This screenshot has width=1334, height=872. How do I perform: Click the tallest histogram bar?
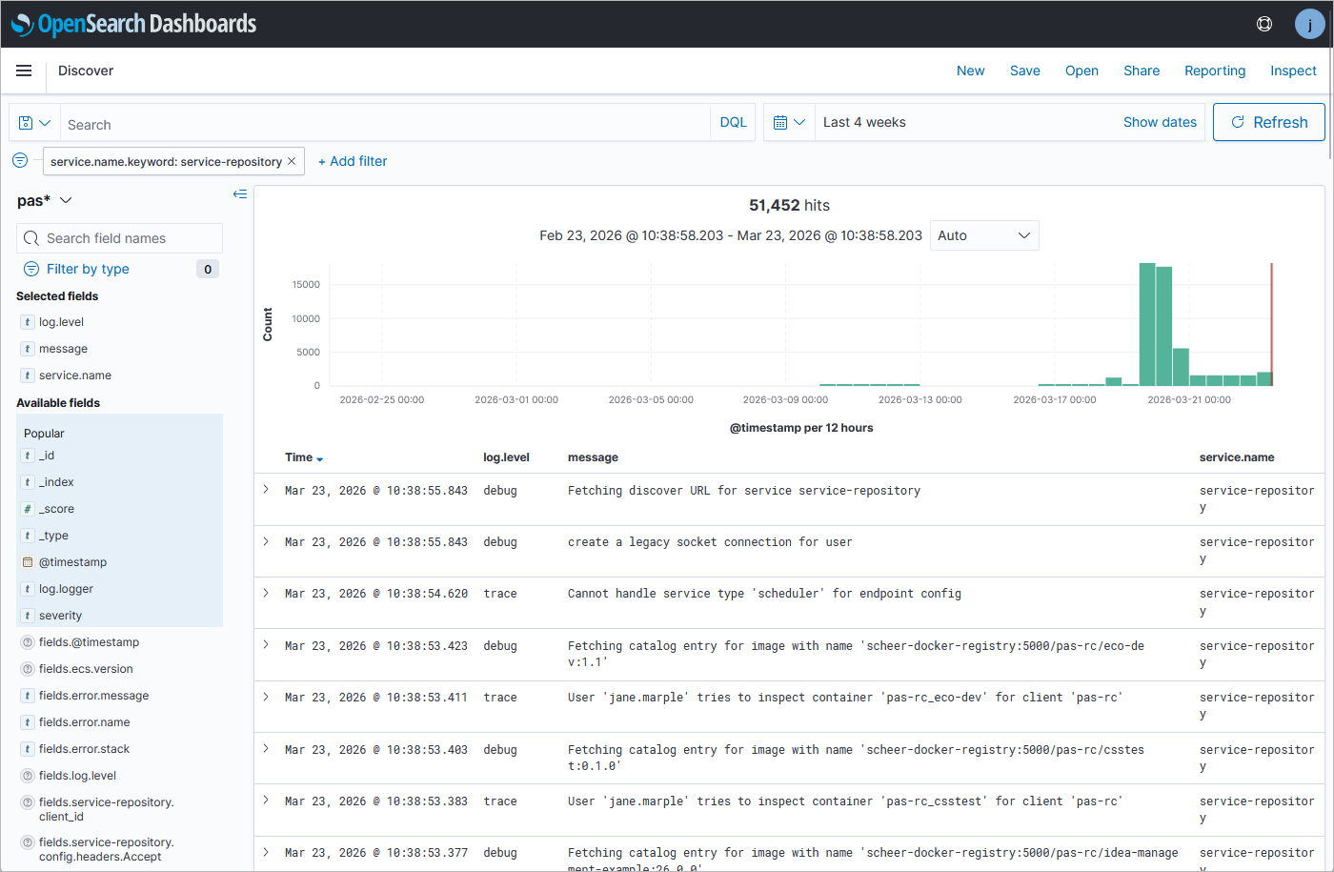click(x=1147, y=324)
